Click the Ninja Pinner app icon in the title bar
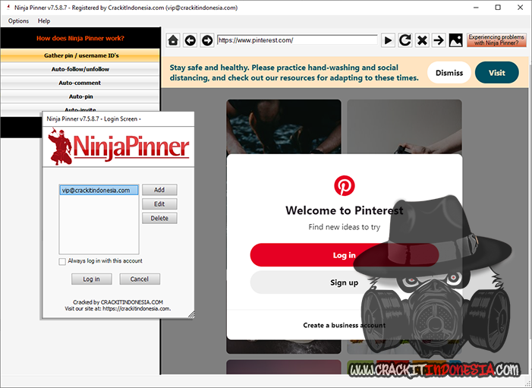 (8, 8)
